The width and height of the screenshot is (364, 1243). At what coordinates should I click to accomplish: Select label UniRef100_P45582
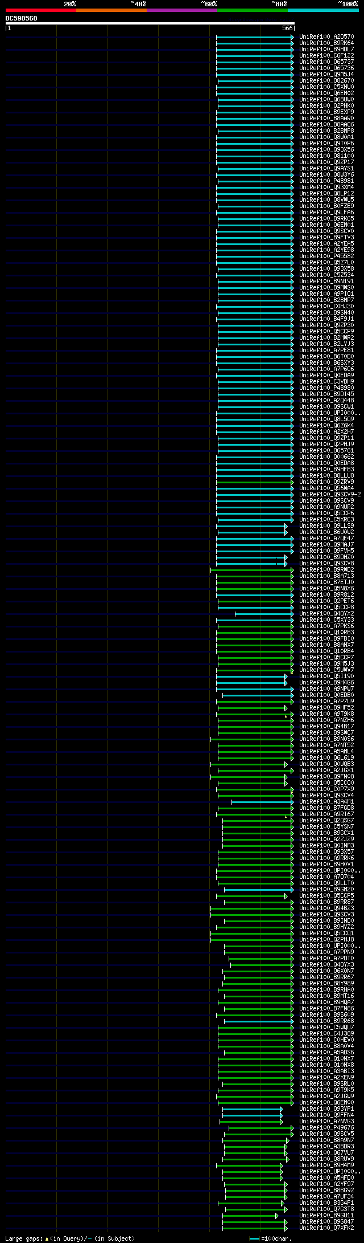click(x=326, y=256)
